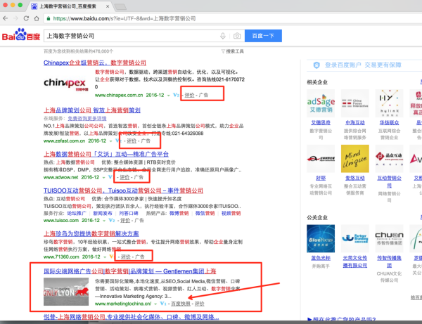This screenshot has width=422, height=324.
Task: Click the address bar URL
Action: (x=124, y=18)
